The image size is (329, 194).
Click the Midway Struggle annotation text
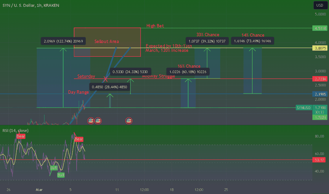point(158,76)
